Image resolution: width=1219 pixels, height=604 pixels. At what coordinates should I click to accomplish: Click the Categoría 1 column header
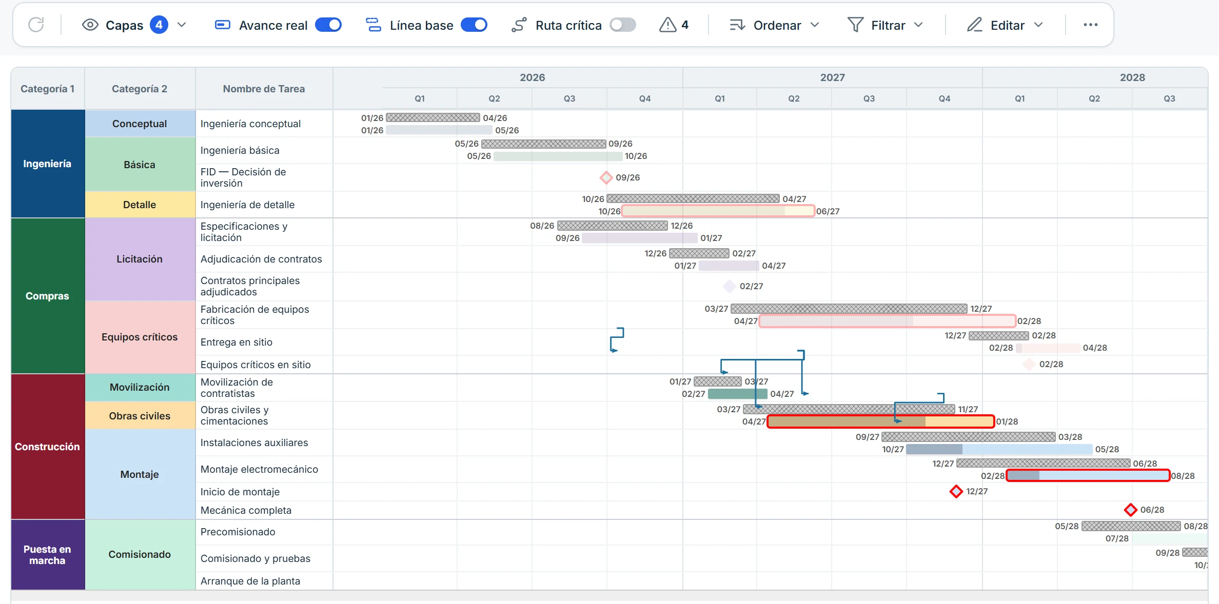[48, 89]
